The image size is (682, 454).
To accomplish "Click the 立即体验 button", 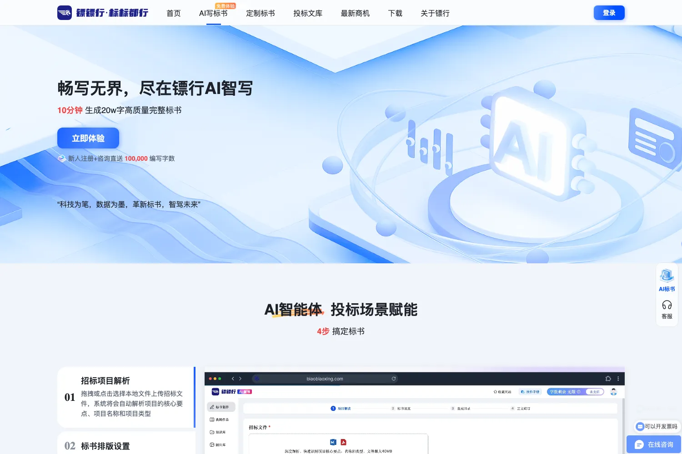I will pos(88,138).
